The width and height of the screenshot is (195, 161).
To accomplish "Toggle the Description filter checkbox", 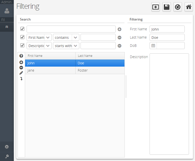I will tap(22, 45).
